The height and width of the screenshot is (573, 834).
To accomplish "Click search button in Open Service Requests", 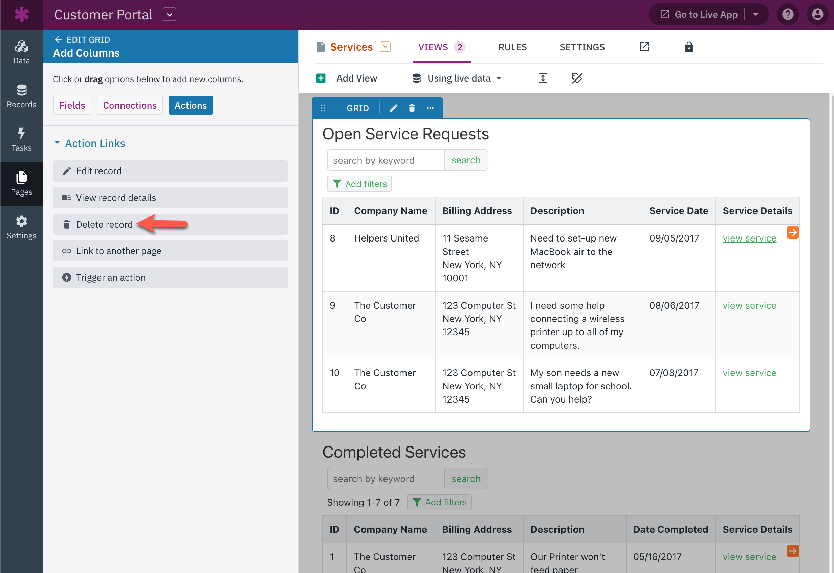I will (466, 160).
